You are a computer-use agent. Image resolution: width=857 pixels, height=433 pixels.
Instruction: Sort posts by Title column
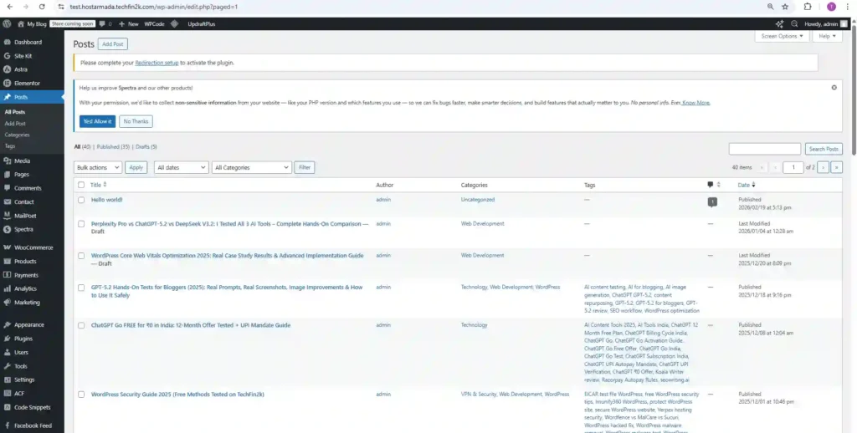[x=99, y=185]
